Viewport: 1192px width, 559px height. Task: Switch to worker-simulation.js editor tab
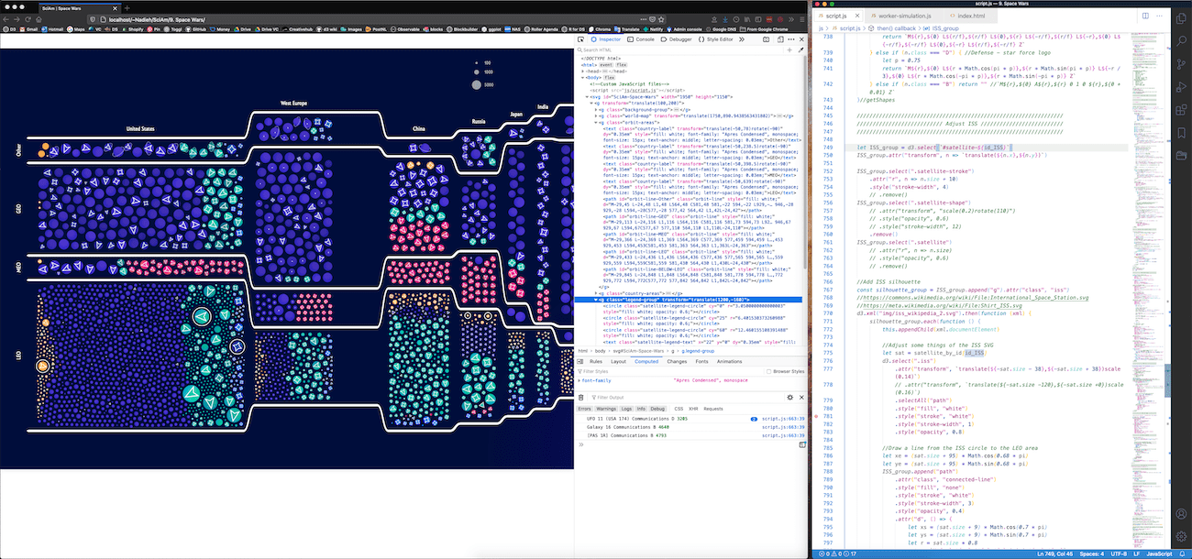[903, 16]
